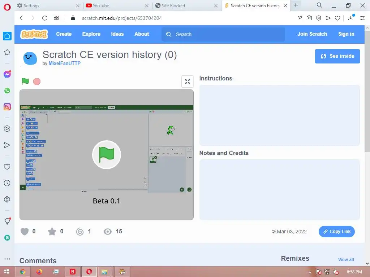
Task: Open MixelFanUTTP profile link
Action: point(64,63)
